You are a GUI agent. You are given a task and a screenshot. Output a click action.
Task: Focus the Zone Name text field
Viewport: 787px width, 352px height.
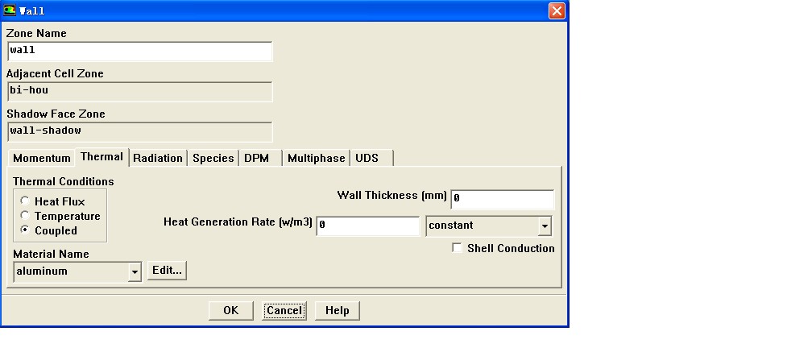coord(140,51)
